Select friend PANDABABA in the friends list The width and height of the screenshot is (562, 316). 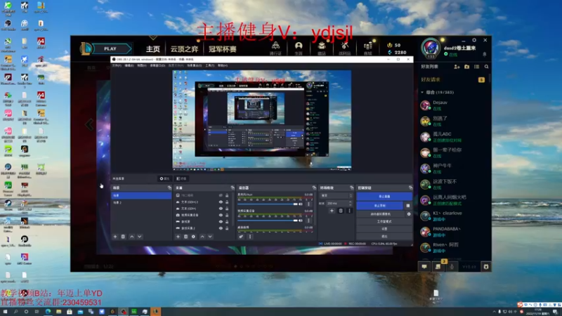tap(453, 232)
